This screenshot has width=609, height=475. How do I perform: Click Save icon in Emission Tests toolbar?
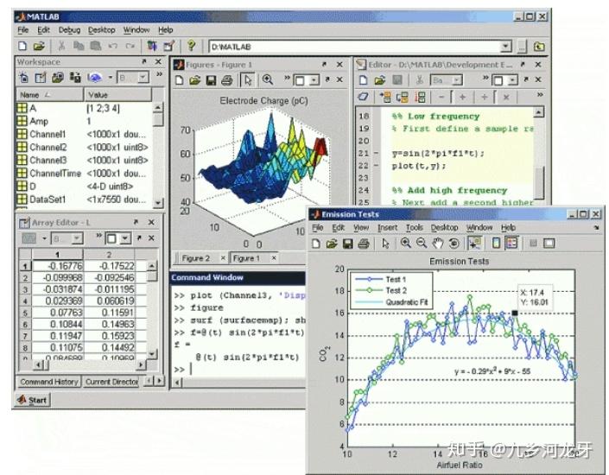(347, 244)
